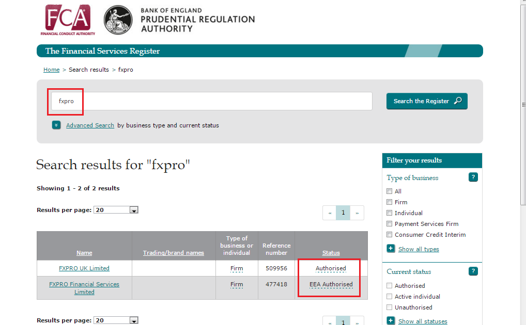Image resolution: width=526 pixels, height=325 pixels.
Task: Open FXPRO Financial Services Limited record
Action: [x=84, y=288]
